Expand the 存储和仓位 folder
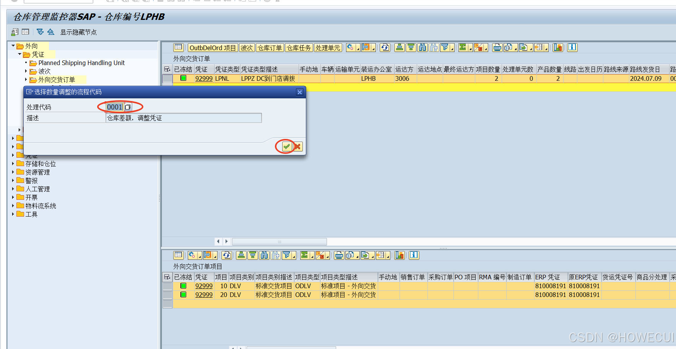This screenshot has height=349, width=676. (x=13, y=163)
